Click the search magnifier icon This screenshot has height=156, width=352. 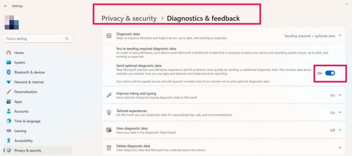[67, 39]
